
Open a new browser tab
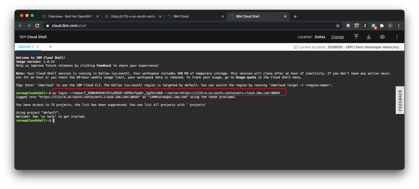[295, 16]
